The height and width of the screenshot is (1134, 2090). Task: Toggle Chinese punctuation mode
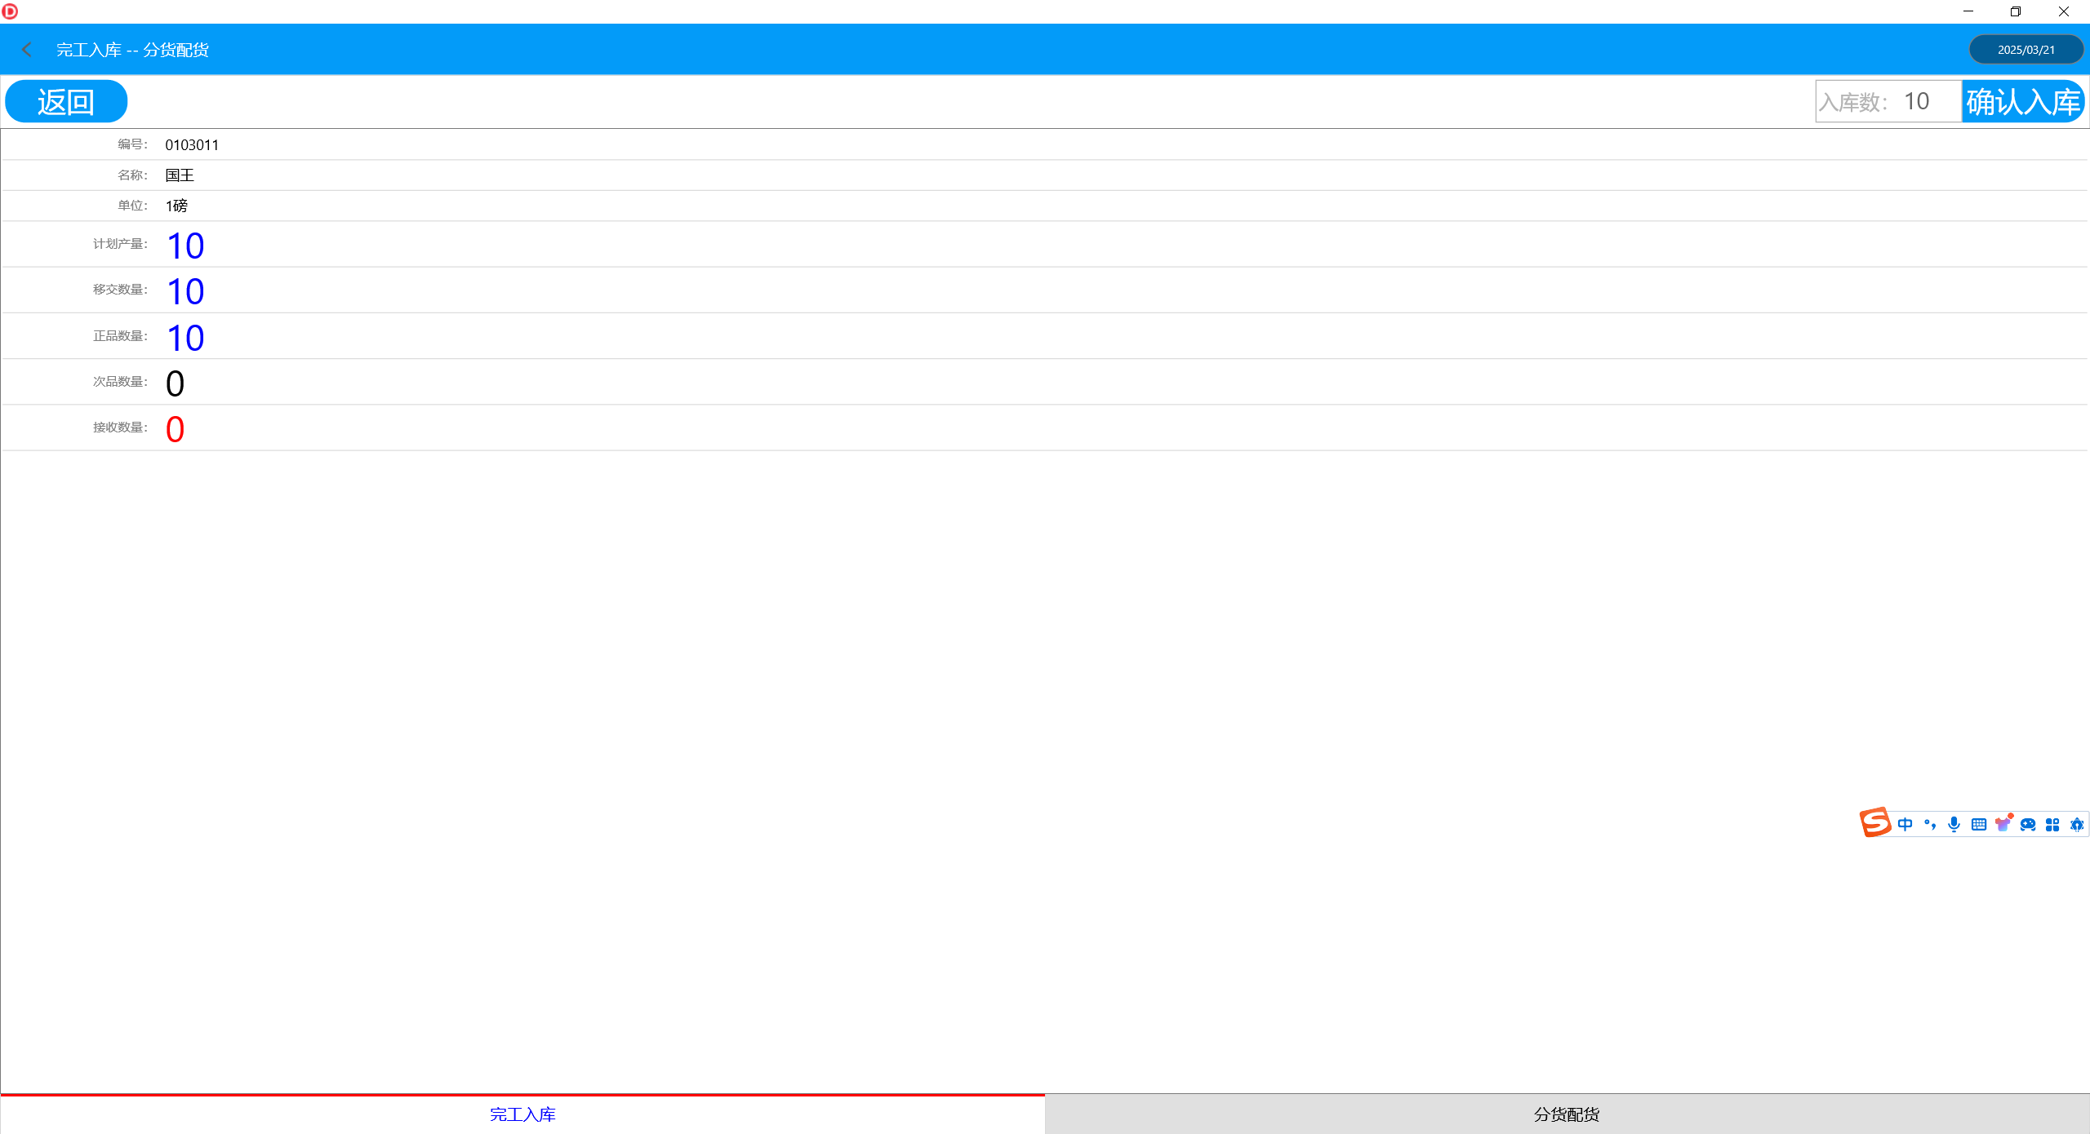(x=1930, y=824)
